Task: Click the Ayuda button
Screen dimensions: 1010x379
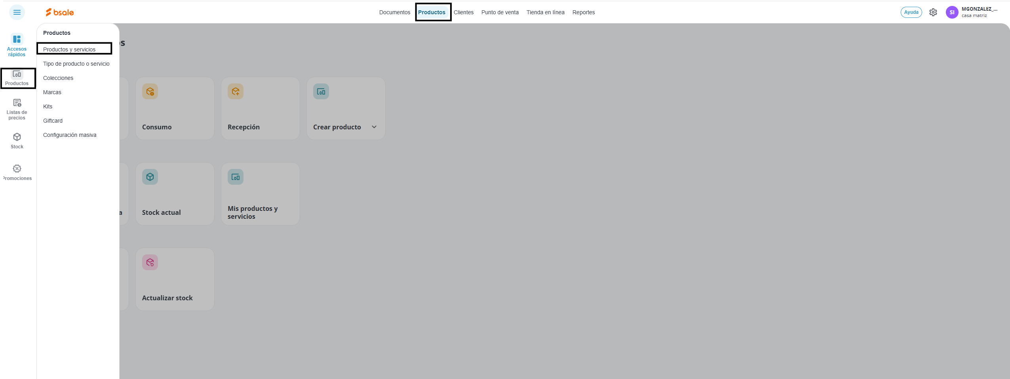Action: (x=911, y=12)
